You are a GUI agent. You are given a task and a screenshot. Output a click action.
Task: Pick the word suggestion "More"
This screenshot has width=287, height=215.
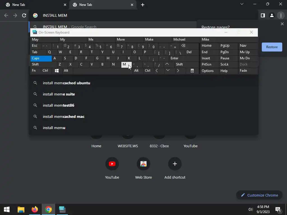point(129,39)
